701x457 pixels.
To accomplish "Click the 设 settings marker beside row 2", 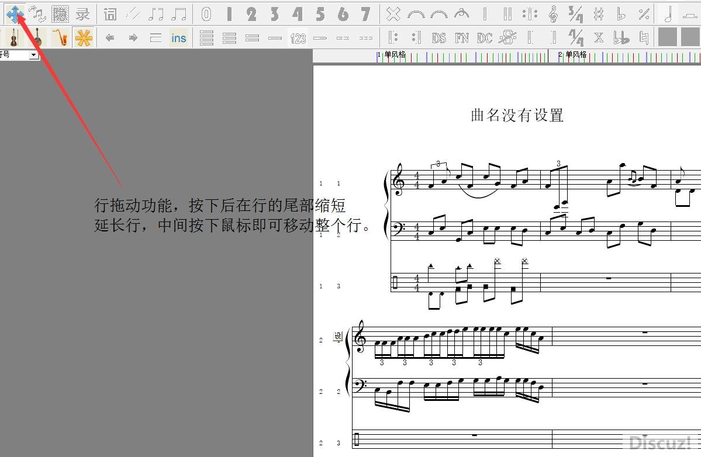I will click(x=337, y=336).
